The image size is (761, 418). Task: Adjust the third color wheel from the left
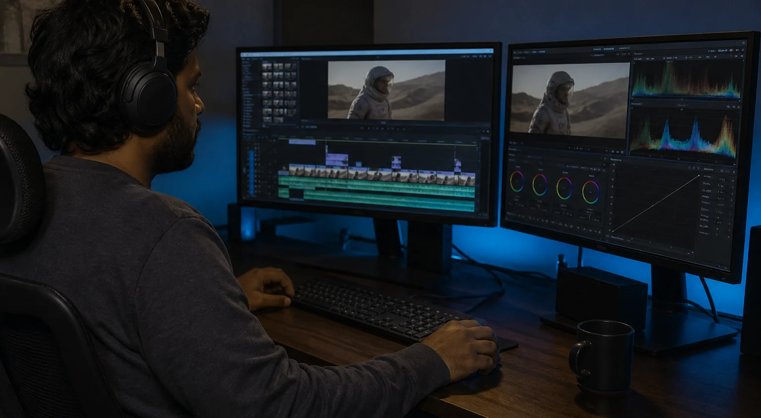pyautogui.click(x=564, y=188)
